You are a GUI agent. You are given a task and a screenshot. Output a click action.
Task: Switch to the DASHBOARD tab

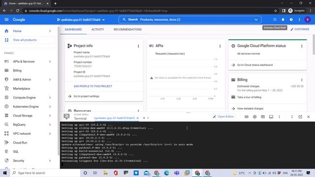73,29
